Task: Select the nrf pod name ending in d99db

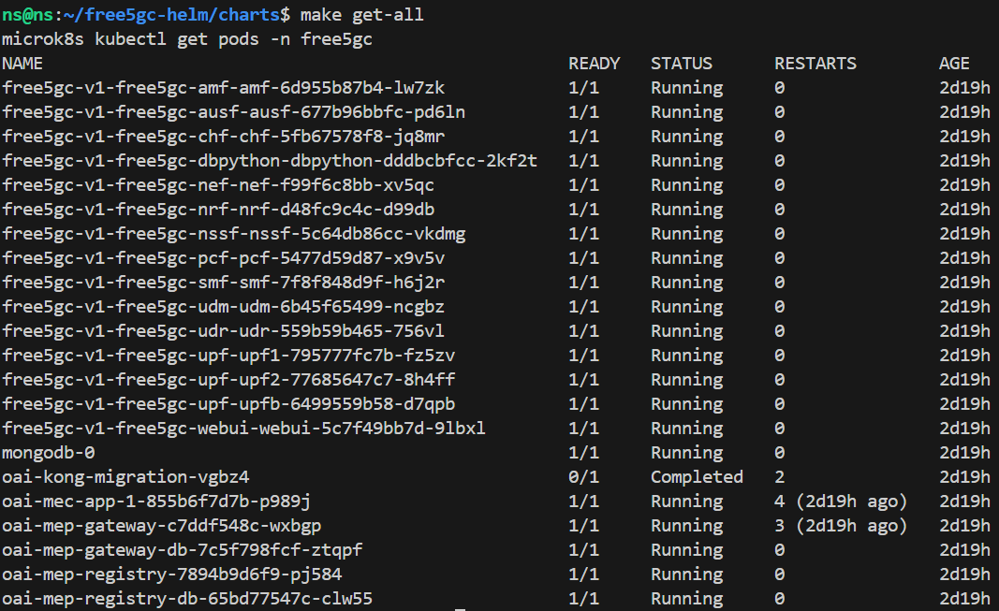Action: pos(218,210)
